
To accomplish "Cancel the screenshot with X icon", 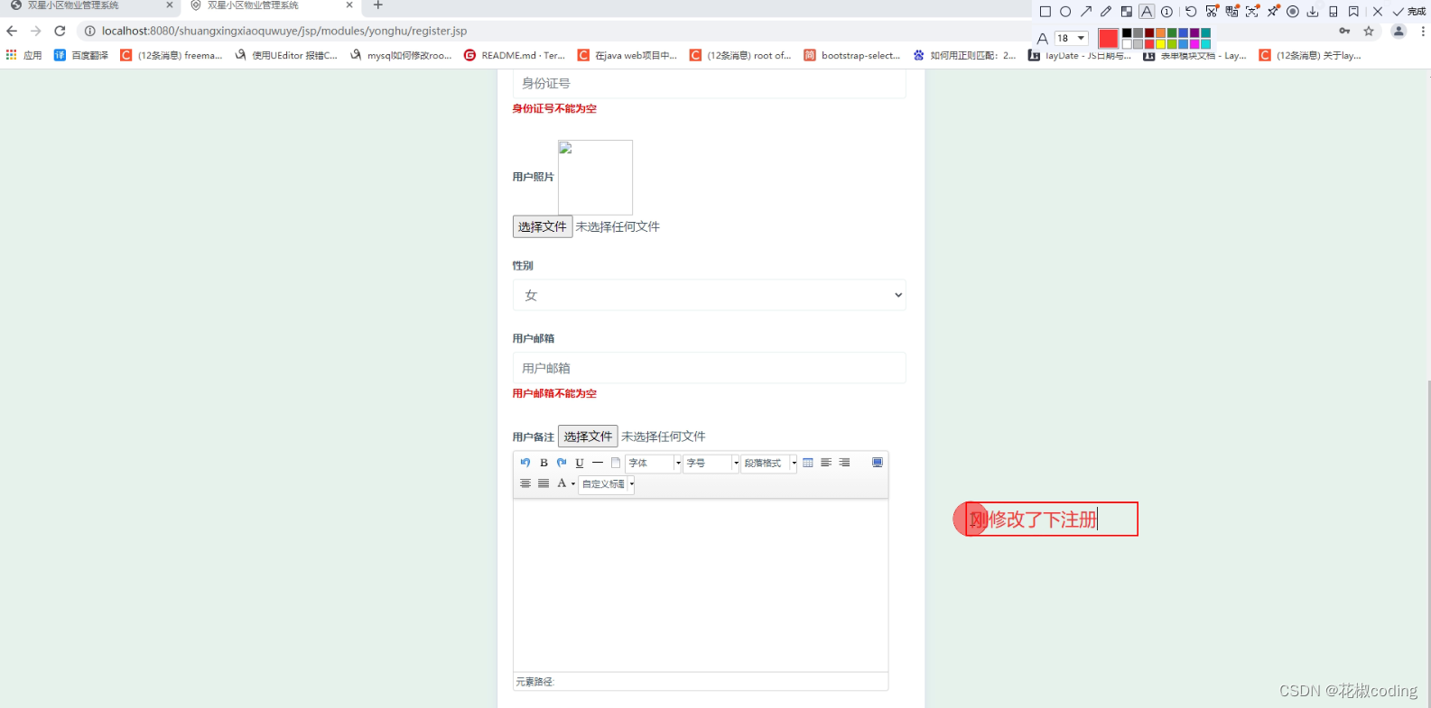I will 1378,12.
